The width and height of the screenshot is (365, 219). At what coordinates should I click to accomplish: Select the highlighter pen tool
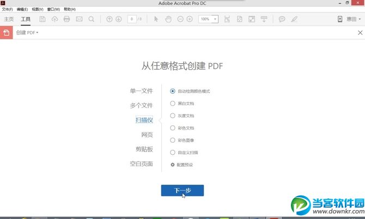point(294,19)
